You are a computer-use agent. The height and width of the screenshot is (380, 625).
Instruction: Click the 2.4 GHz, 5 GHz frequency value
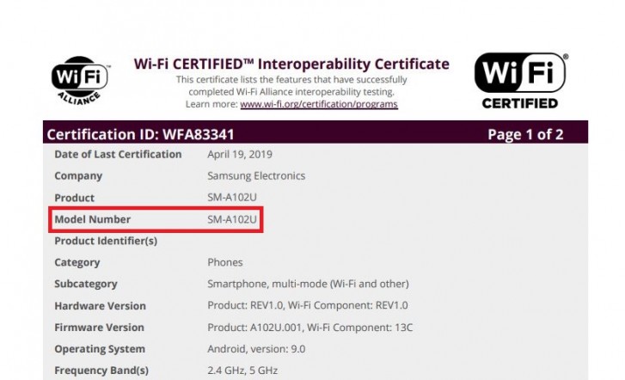coord(242,371)
